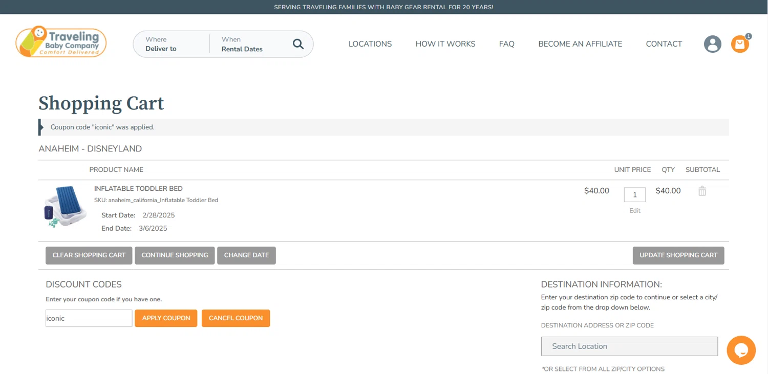Click the search magnifier icon
The height and width of the screenshot is (374, 768).
click(x=298, y=44)
